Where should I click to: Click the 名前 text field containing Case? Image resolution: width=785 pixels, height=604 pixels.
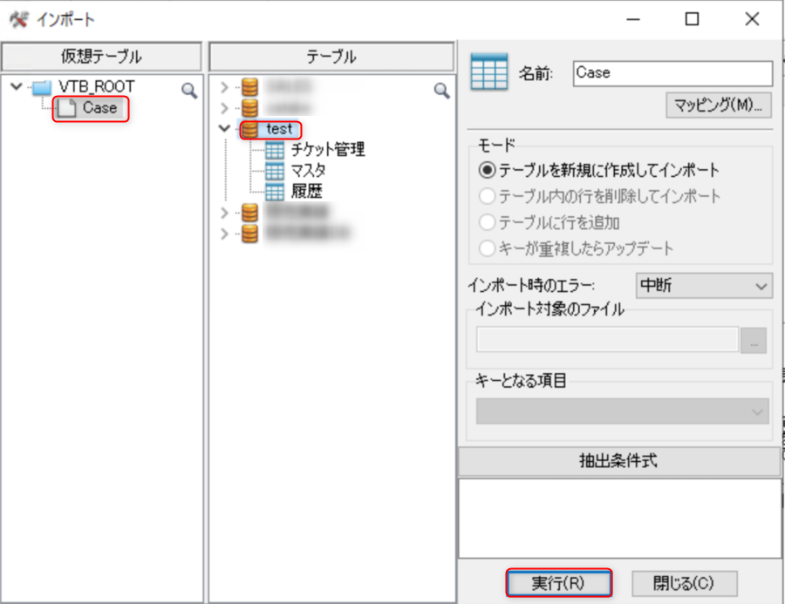click(x=672, y=73)
